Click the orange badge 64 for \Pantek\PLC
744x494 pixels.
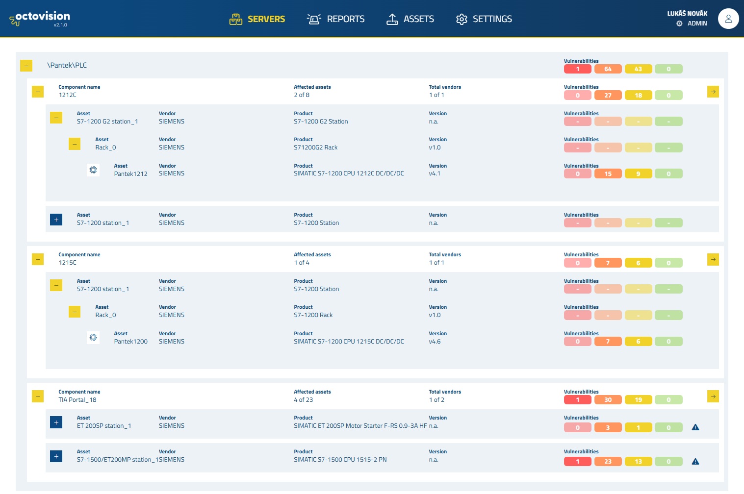pos(608,69)
